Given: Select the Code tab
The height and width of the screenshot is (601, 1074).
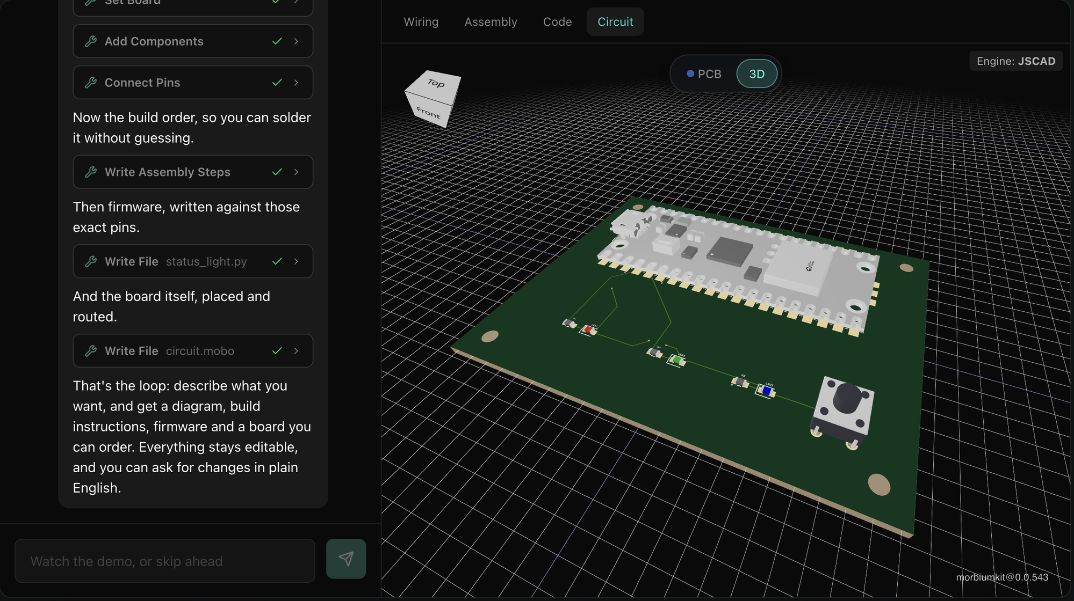Looking at the screenshot, I should point(557,21).
